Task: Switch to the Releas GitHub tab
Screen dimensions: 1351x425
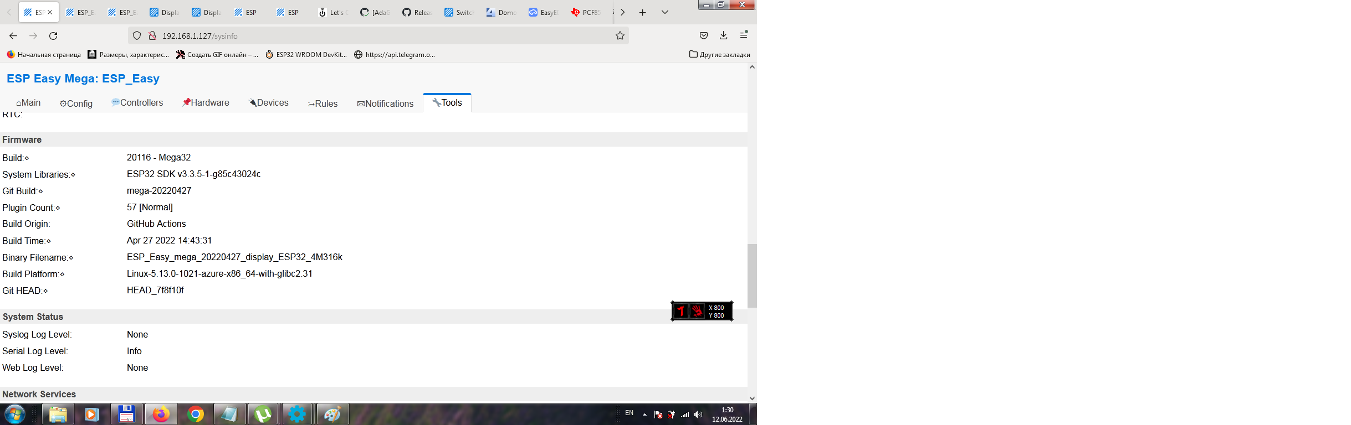Action: pos(417,12)
